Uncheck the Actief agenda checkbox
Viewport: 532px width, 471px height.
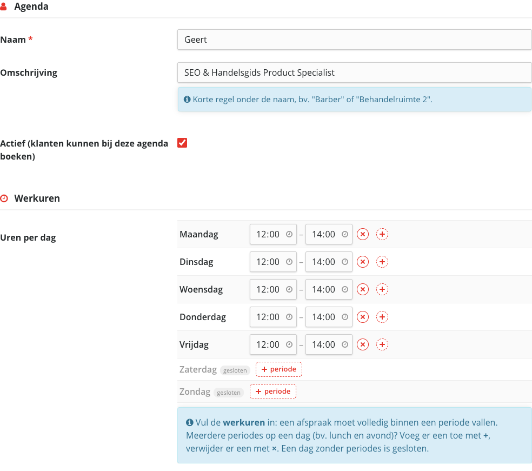pyautogui.click(x=182, y=143)
